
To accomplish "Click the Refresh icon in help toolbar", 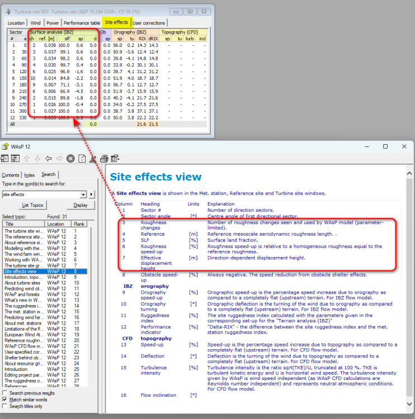I will tap(82, 159).
